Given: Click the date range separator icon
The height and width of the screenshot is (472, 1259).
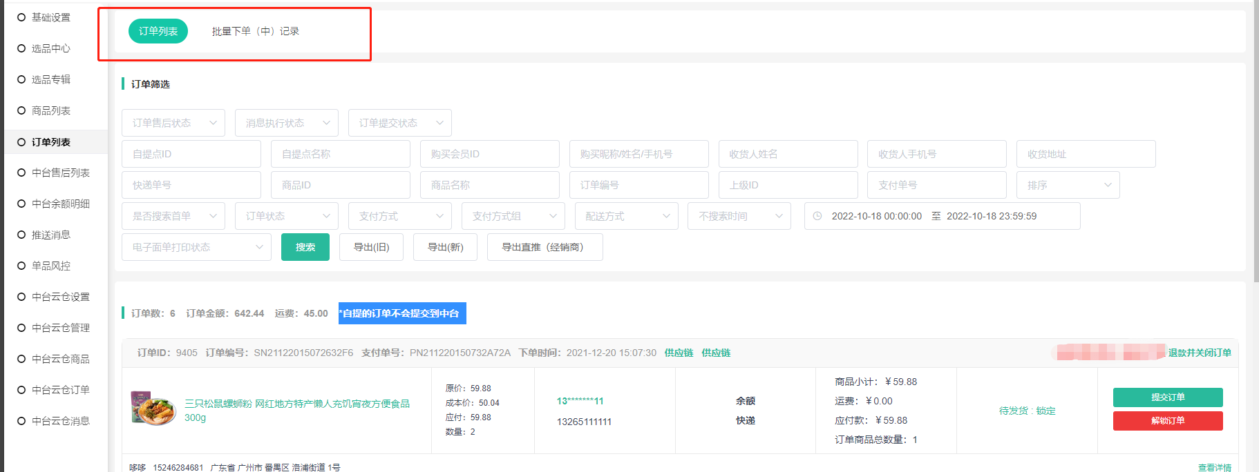Looking at the screenshot, I should [x=936, y=216].
